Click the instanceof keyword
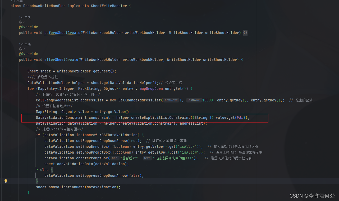 87,135
